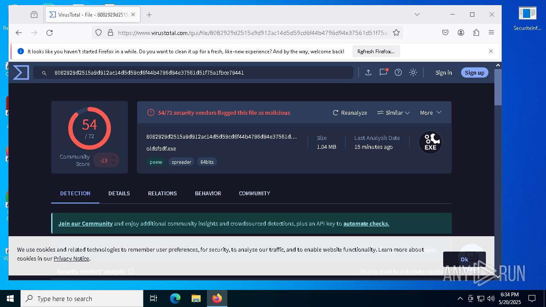Switch to the DETAILS tab
Image resolution: width=546 pixels, height=307 pixels.
click(x=119, y=193)
